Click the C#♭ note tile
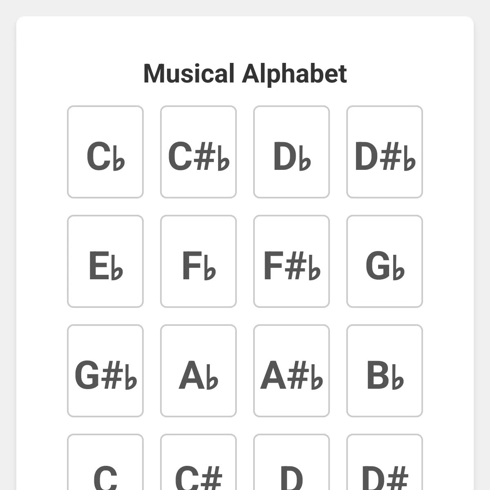The width and height of the screenshot is (490, 490). click(198, 152)
